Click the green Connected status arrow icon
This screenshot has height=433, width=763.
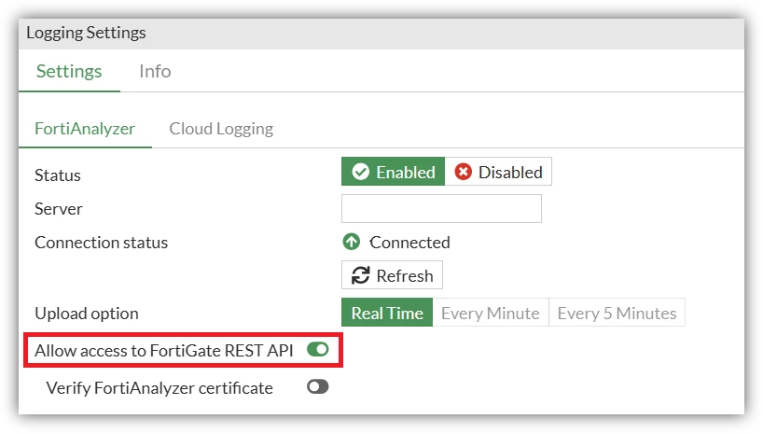(x=352, y=242)
